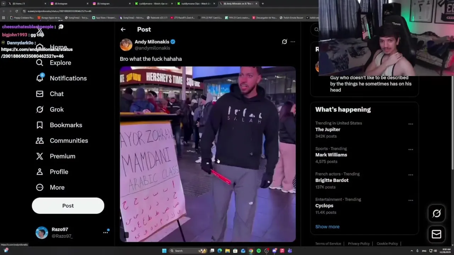Screen dimensions: 454x255
Task: Open Cookie Policy footer link
Action: [x=387, y=244]
